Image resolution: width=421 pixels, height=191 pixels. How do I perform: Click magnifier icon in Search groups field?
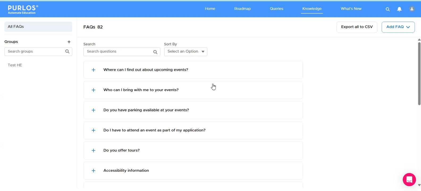point(67,51)
